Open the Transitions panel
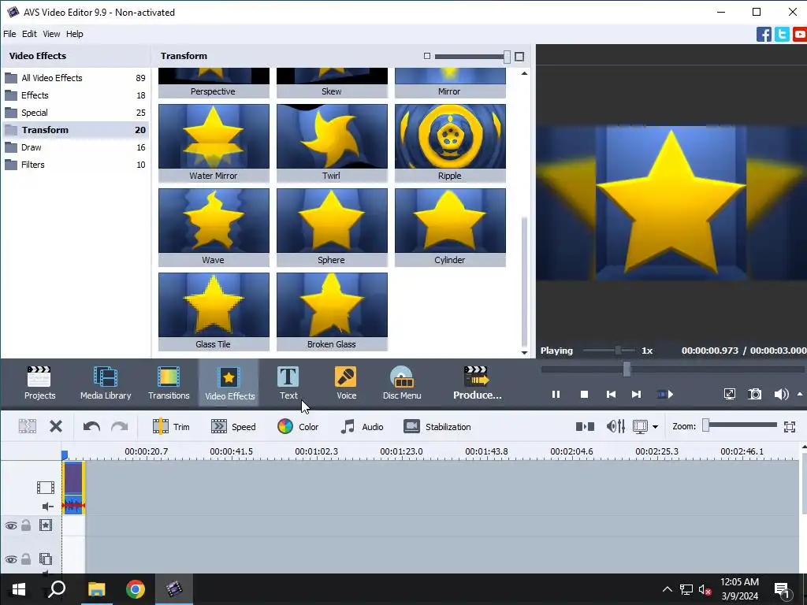This screenshot has height=605, width=807. tap(169, 383)
